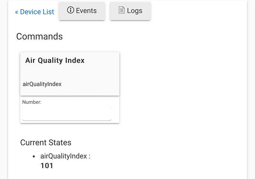Click the airQualityIndex label in command tile
The width and height of the screenshot is (255, 179).
(42, 84)
